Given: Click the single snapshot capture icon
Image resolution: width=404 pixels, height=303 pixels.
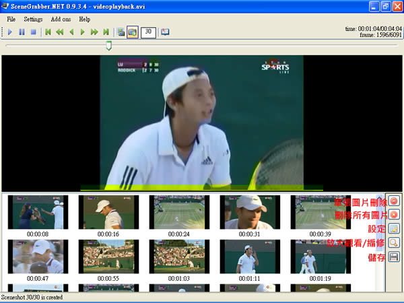Looking at the screenshot, I should coord(121,32).
